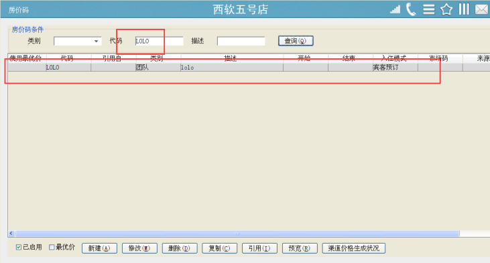Click the 结束 column header

click(350, 58)
